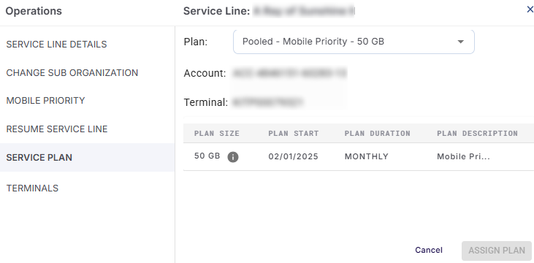This screenshot has width=534, height=263.
Task: Click the MONTHLY duration cell
Action: pos(367,157)
